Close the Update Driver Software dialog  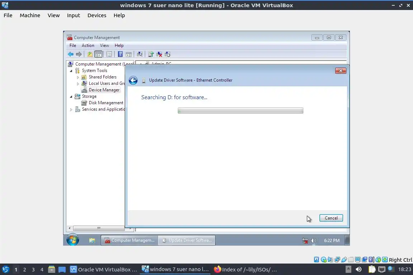point(341,71)
